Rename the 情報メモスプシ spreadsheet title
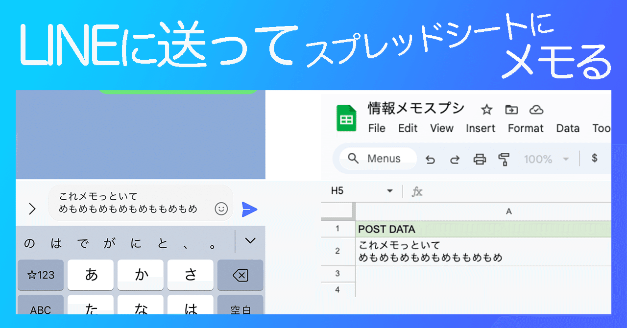Viewport: 627px width, 328px height. click(x=416, y=109)
